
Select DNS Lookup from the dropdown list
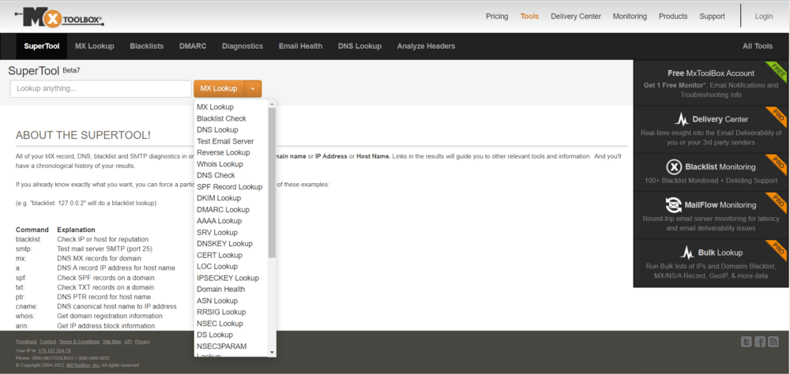(x=217, y=130)
